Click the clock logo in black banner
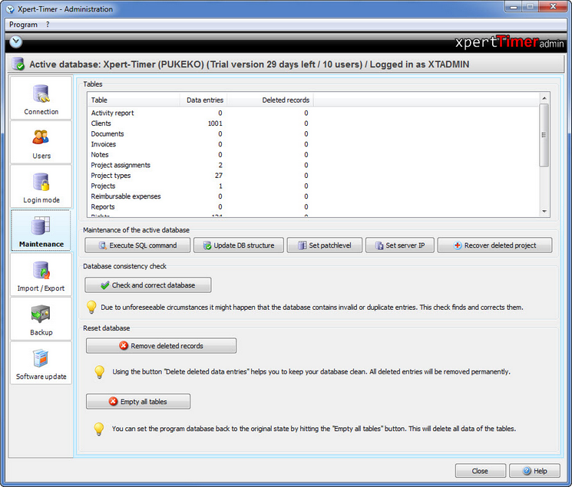572x487 pixels. (x=15, y=42)
